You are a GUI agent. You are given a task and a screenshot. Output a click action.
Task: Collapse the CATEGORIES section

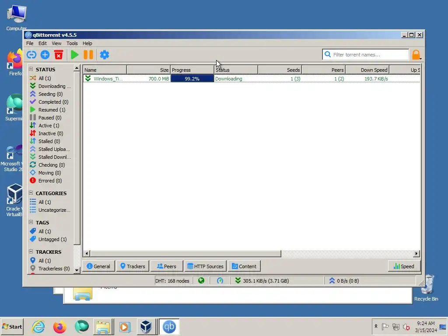pos(31,193)
